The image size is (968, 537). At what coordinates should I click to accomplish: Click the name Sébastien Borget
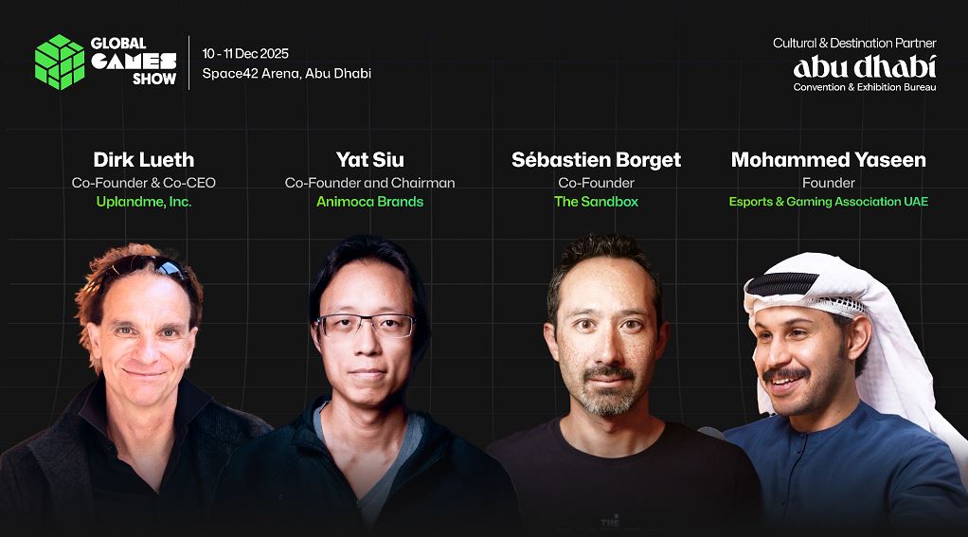[x=596, y=160]
